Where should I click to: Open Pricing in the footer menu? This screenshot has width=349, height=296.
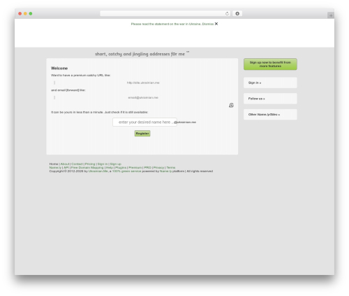pos(90,164)
